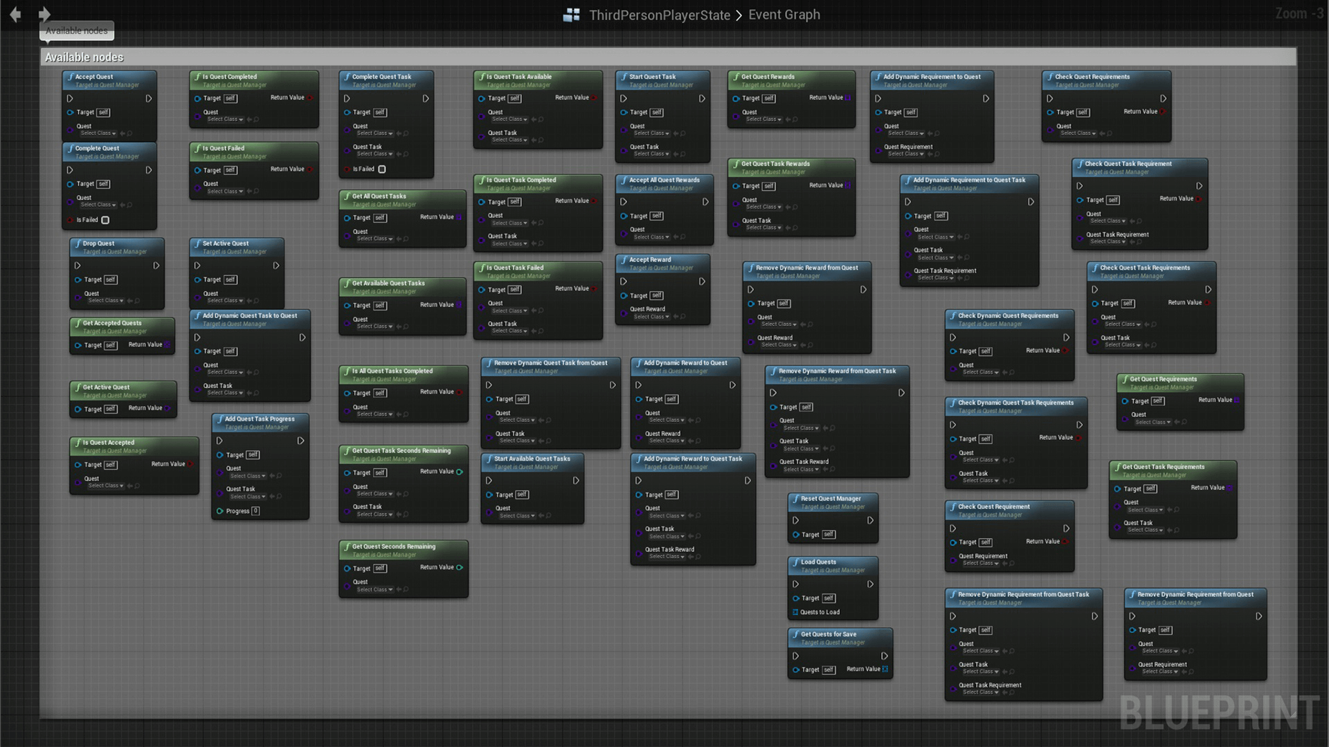1329x747 pixels.
Task: Click Get Quest Seconds Remaining Return Value pin
Action: point(460,567)
